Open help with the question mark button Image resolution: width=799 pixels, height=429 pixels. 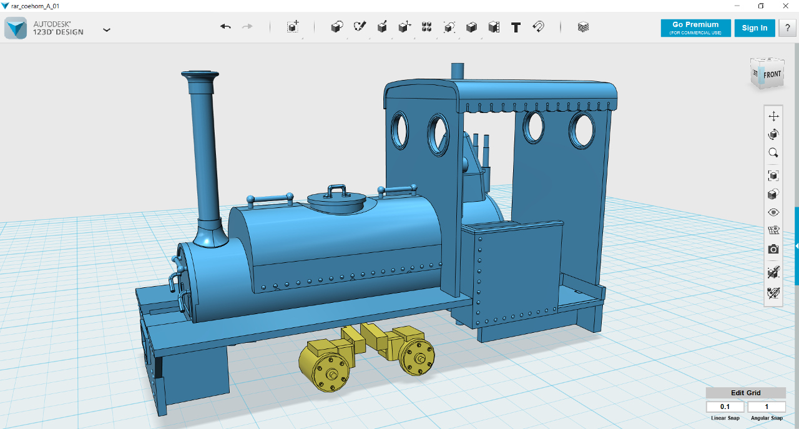pyautogui.click(x=787, y=28)
